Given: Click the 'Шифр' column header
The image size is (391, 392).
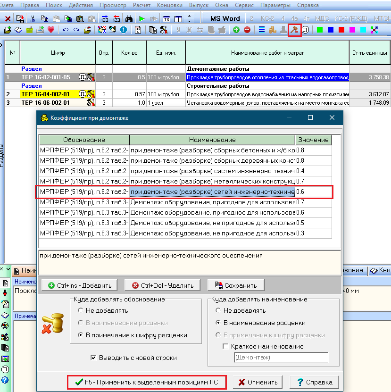Looking at the screenshot, I should tap(58, 53).
